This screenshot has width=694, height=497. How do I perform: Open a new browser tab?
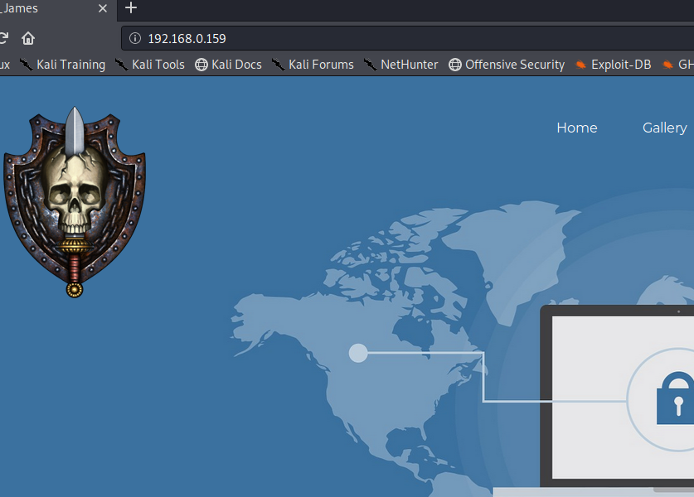coord(130,7)
